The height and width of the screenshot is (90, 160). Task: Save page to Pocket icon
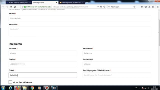point(101,7)
